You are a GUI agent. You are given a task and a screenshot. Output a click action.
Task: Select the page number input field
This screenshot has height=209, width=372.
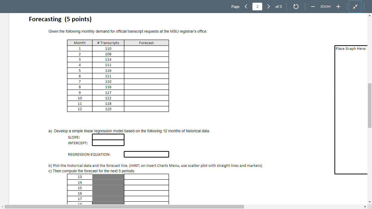pyautogui.click(x=257, y=6)
